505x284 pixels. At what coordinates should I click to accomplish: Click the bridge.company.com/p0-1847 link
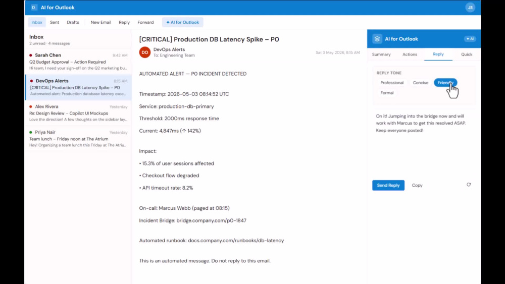211,220
